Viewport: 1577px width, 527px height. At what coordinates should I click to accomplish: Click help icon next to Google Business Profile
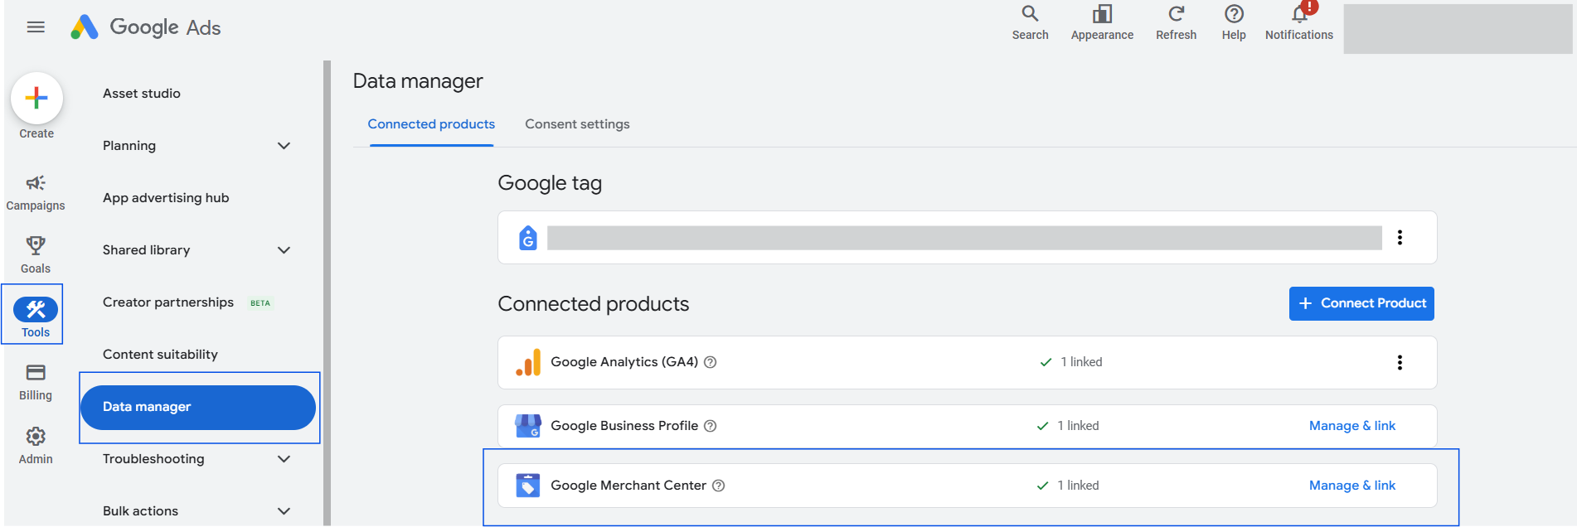click(x=711, y=426)
